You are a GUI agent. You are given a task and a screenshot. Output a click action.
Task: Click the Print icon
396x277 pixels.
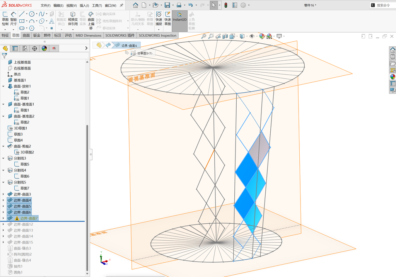(179, 5)
